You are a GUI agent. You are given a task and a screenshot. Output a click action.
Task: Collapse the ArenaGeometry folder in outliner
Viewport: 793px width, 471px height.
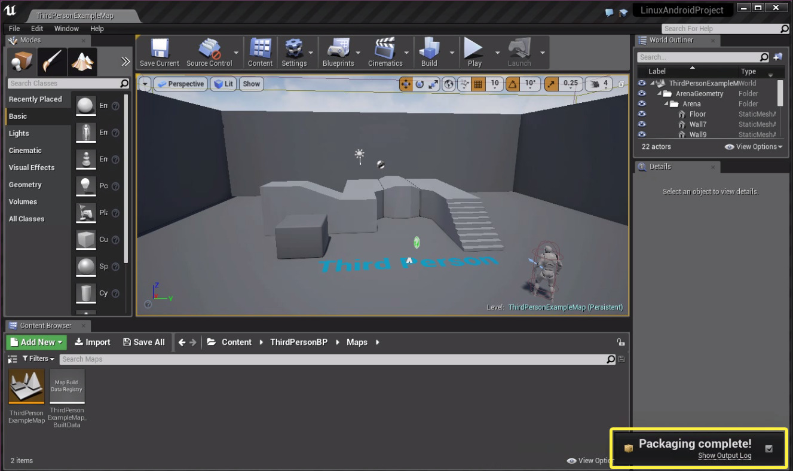pyautogui.click(x=660, y=94)
